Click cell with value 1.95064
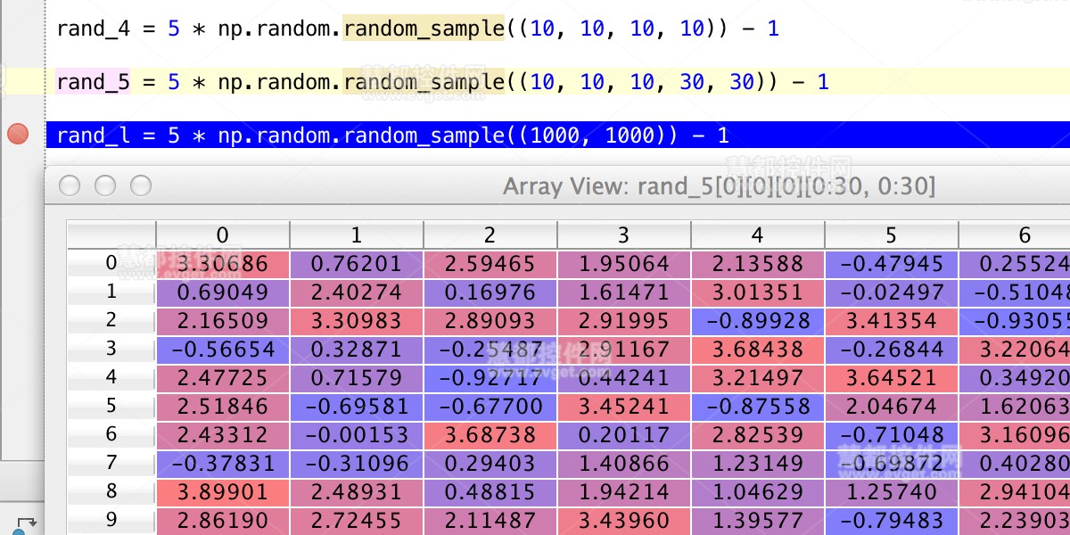The width and height of the screenshot is (1070, 535). coord(624,264)
